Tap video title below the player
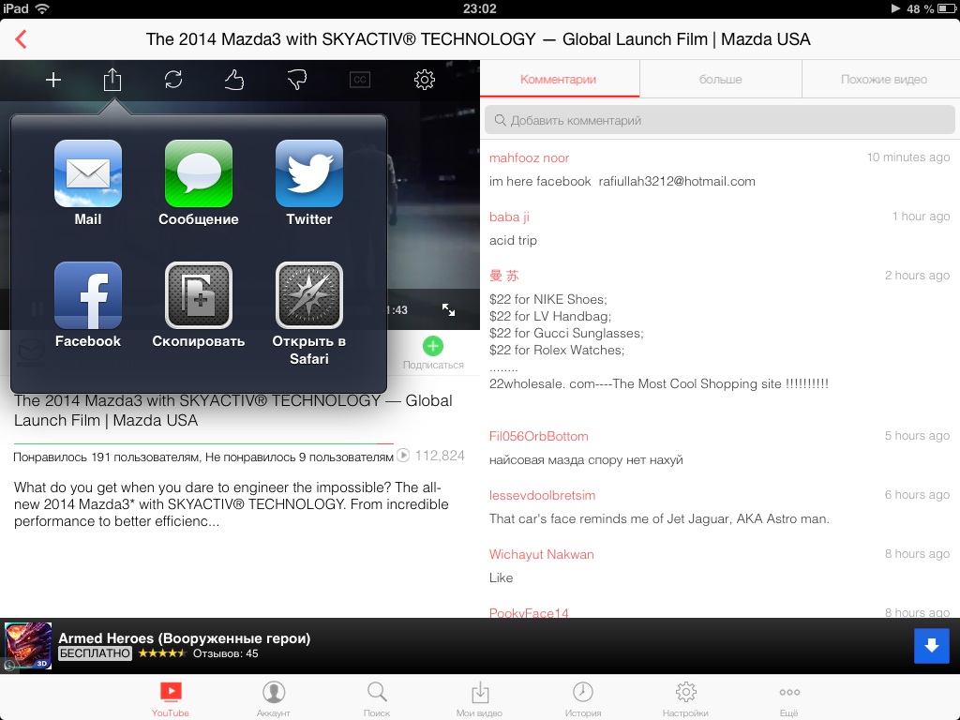960x720 pixels. 233,411
